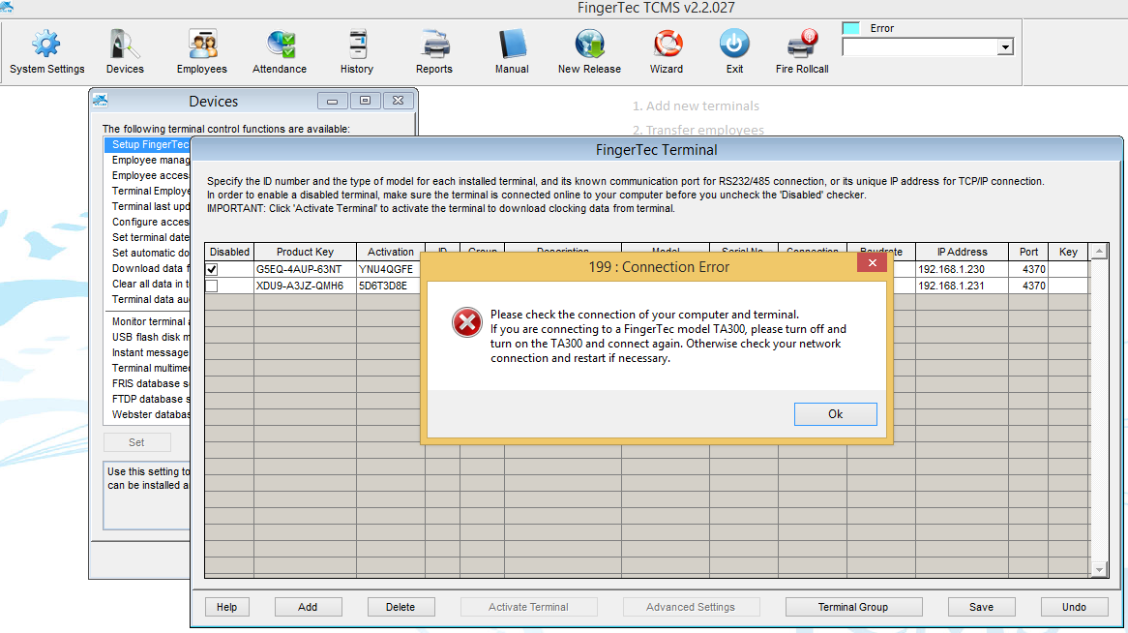The image size is (1128, 633).
Task: Open the Reports printer icon
Action: click(x=434, y=52)
